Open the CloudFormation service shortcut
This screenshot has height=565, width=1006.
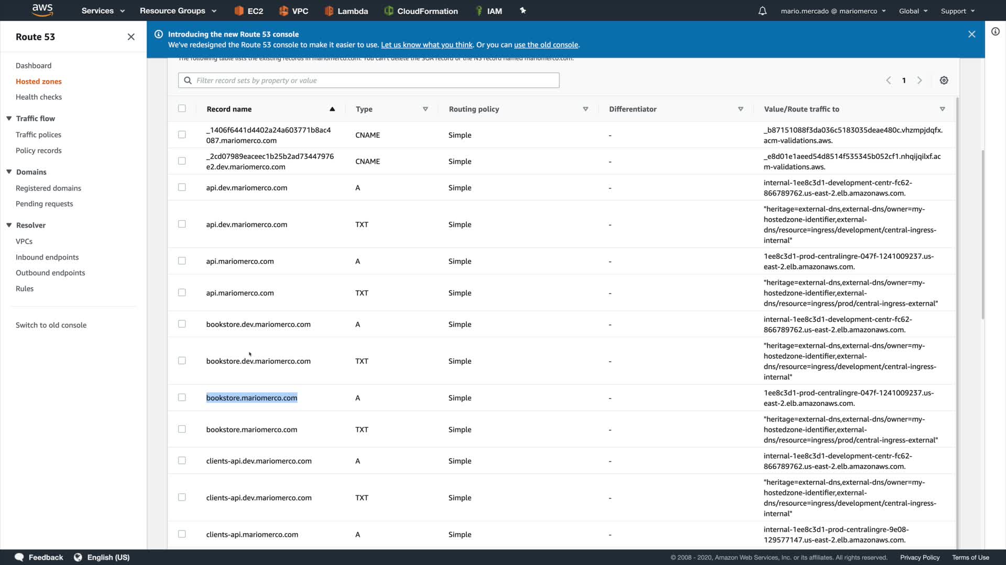click(421, 11)
